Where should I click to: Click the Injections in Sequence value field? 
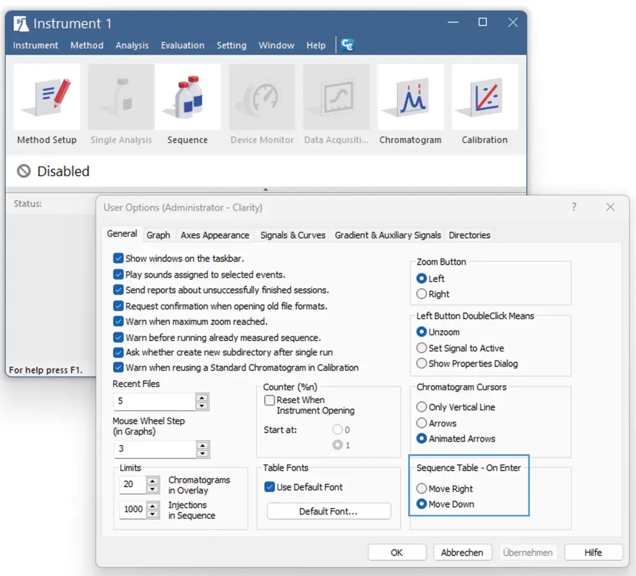point(133,510)
